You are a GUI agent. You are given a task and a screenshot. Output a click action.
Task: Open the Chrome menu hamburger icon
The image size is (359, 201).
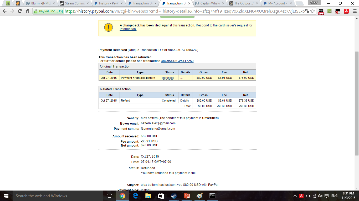click(x=354, y=11)
